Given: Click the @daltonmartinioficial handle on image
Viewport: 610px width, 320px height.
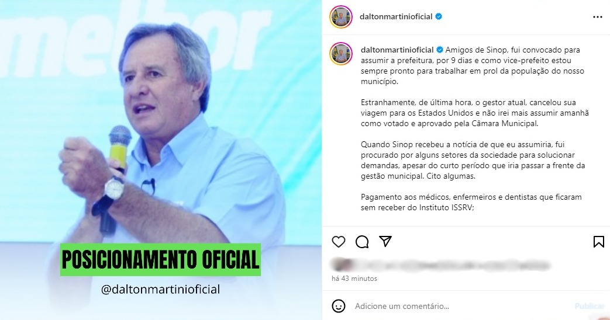Looking at the screenshot, I should 160,289.
